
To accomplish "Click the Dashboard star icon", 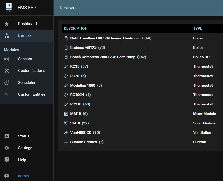I will click(7, 24).
